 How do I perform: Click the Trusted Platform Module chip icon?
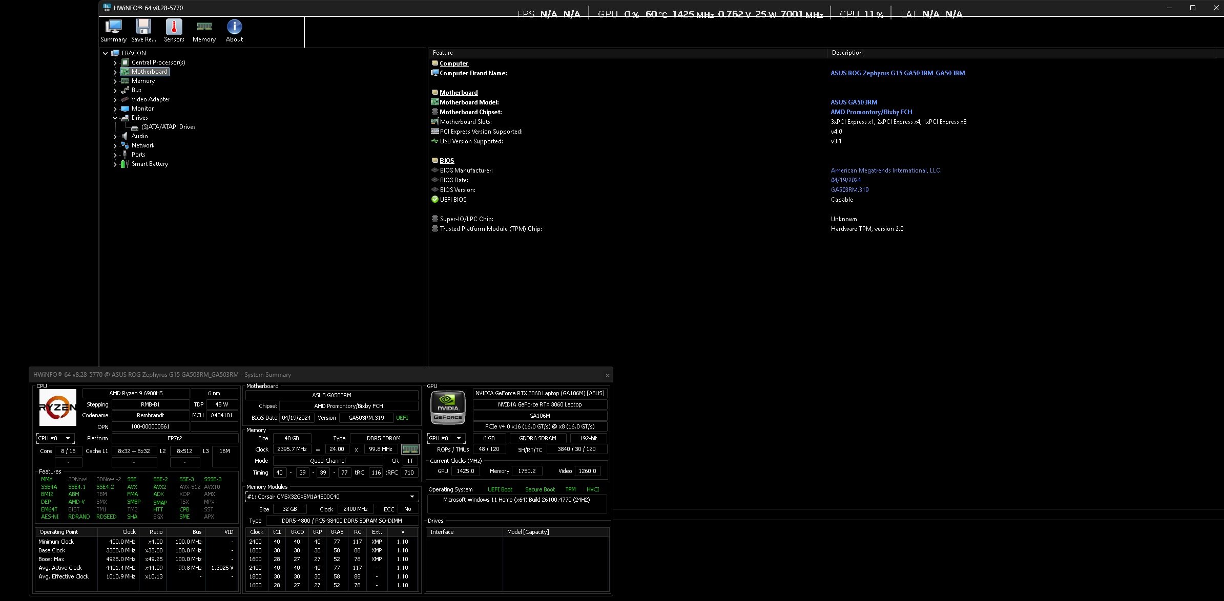(435, 229)
